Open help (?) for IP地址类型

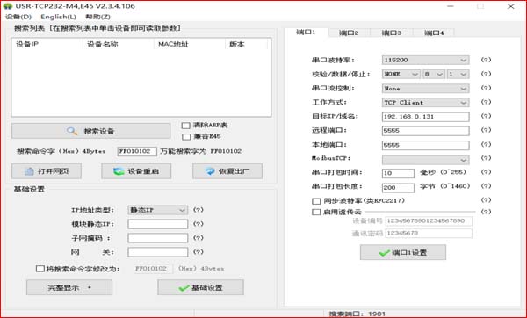pyautogui.click(x=199, y=210)
